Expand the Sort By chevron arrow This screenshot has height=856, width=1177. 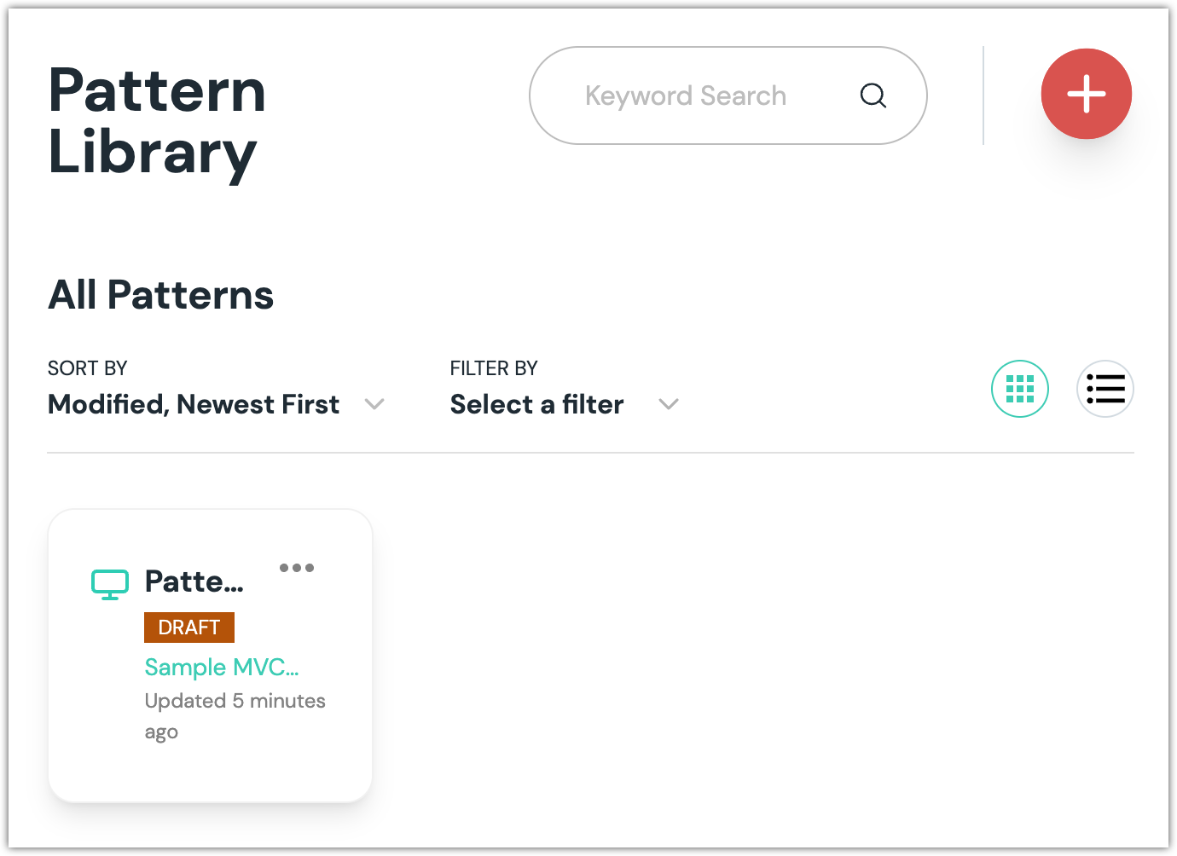point(374,404)
